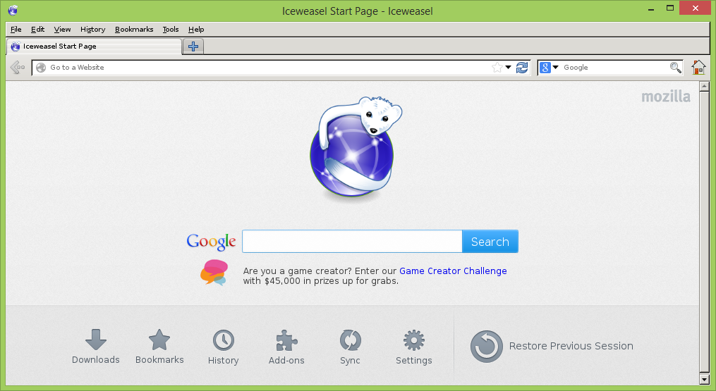Open the Help menu
The height and width of the screenshot is (391, 716).
[196, 29]
